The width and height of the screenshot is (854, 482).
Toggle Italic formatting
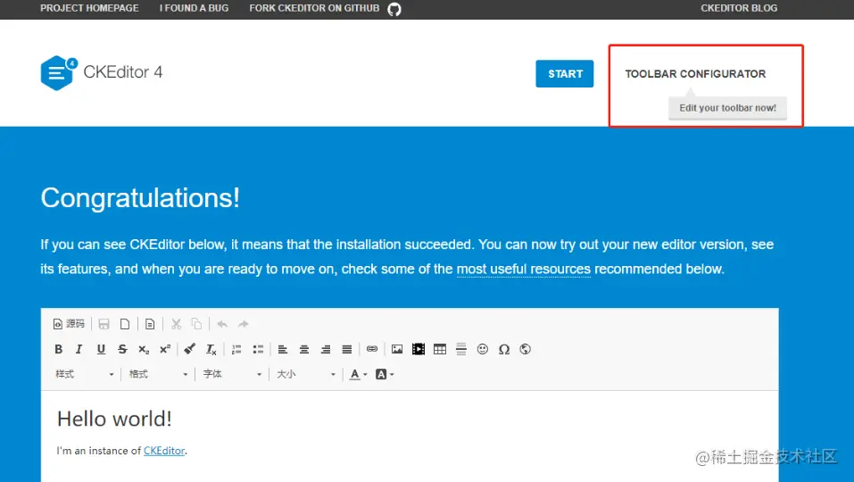[x=79, y=349]
